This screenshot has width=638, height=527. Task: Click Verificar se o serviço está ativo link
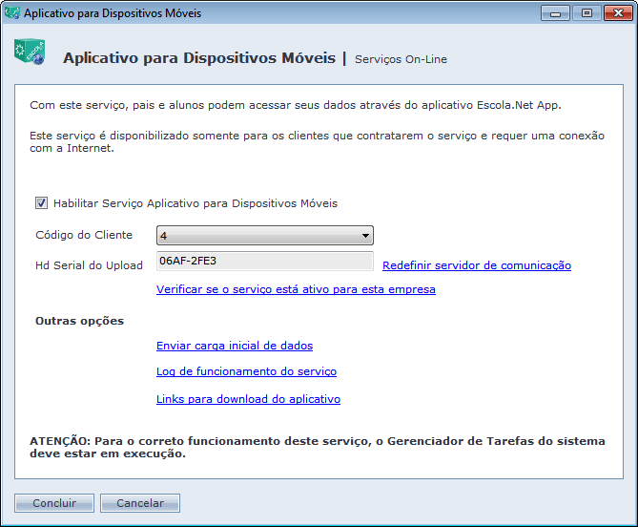click(296, 289)
